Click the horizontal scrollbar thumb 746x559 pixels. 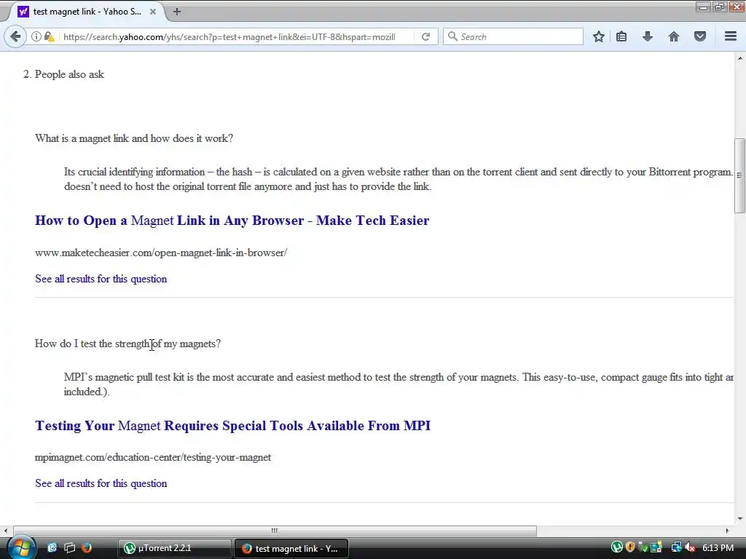(x=275, y=531)
